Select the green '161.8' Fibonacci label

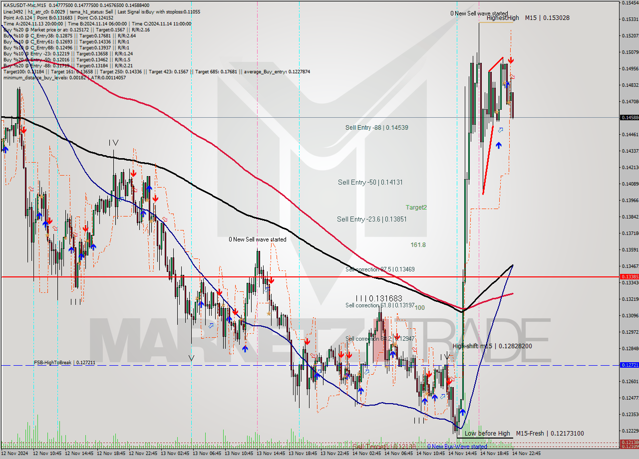tap(418, 245)
